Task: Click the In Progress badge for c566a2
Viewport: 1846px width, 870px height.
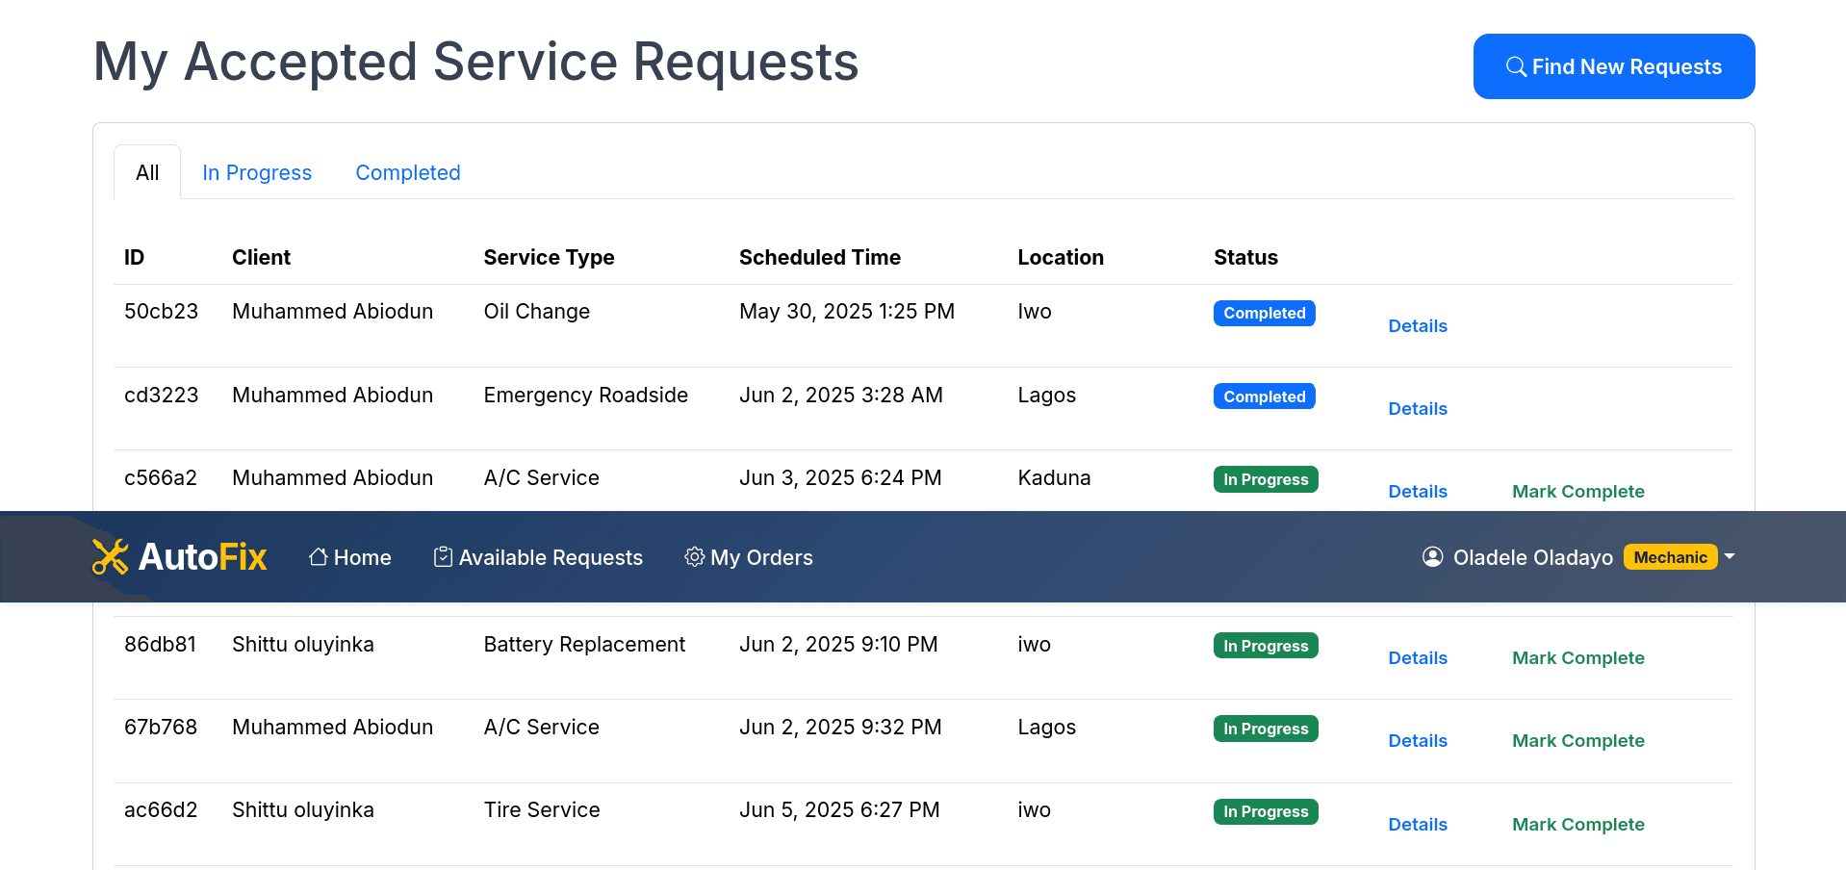Action: [x=1266, y=479]
